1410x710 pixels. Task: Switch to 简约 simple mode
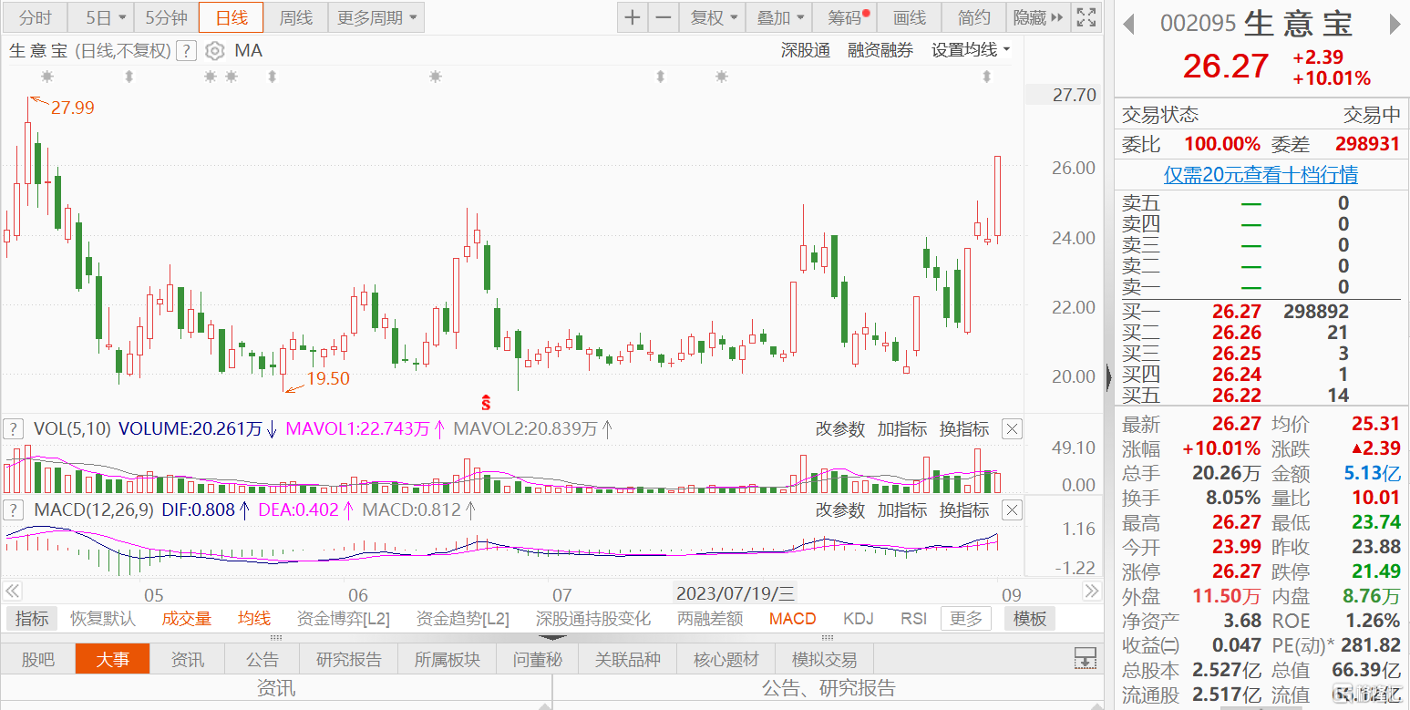coord(974,17)
